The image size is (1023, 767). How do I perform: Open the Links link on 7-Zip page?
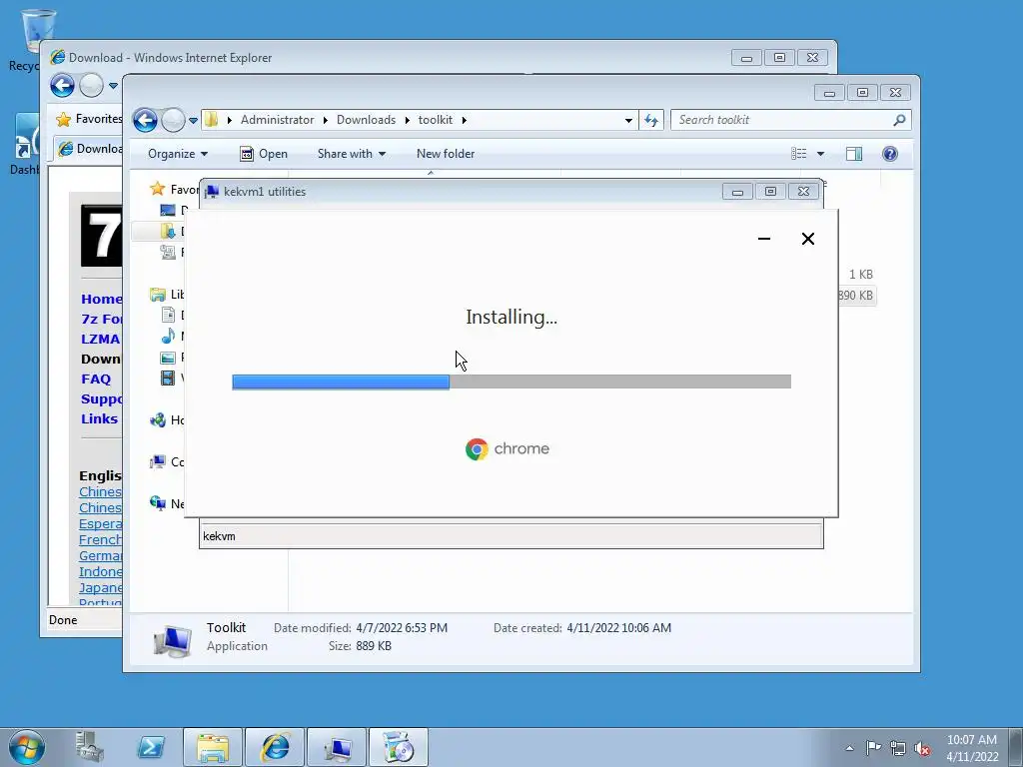[x=99, y=418]
